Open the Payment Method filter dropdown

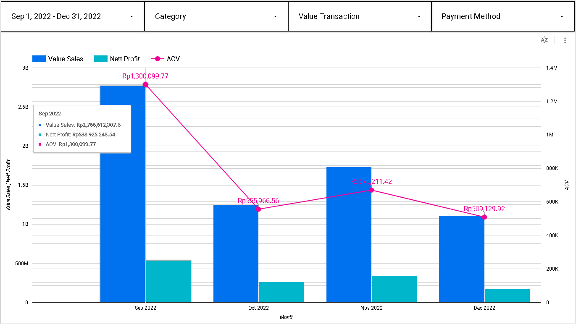pos(503,16)
